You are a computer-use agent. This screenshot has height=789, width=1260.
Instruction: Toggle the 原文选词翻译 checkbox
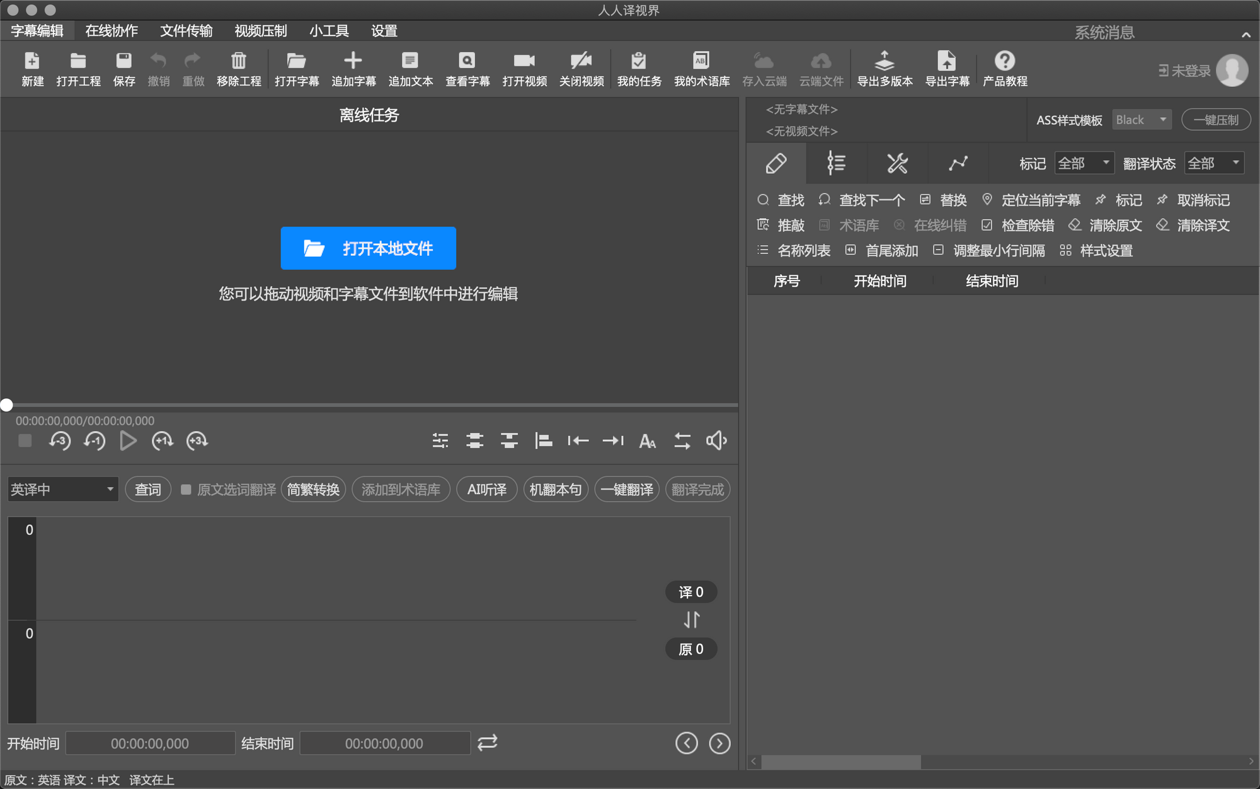pyautogui.click(x=186, y=490)
